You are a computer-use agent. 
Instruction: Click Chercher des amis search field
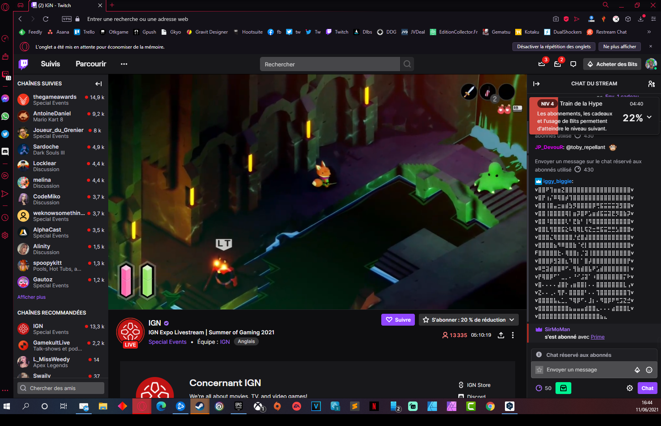pos(61,388)
